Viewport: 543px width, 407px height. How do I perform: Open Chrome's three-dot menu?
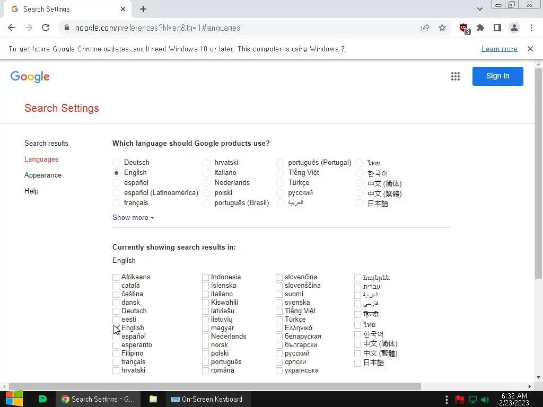[531, 28]
